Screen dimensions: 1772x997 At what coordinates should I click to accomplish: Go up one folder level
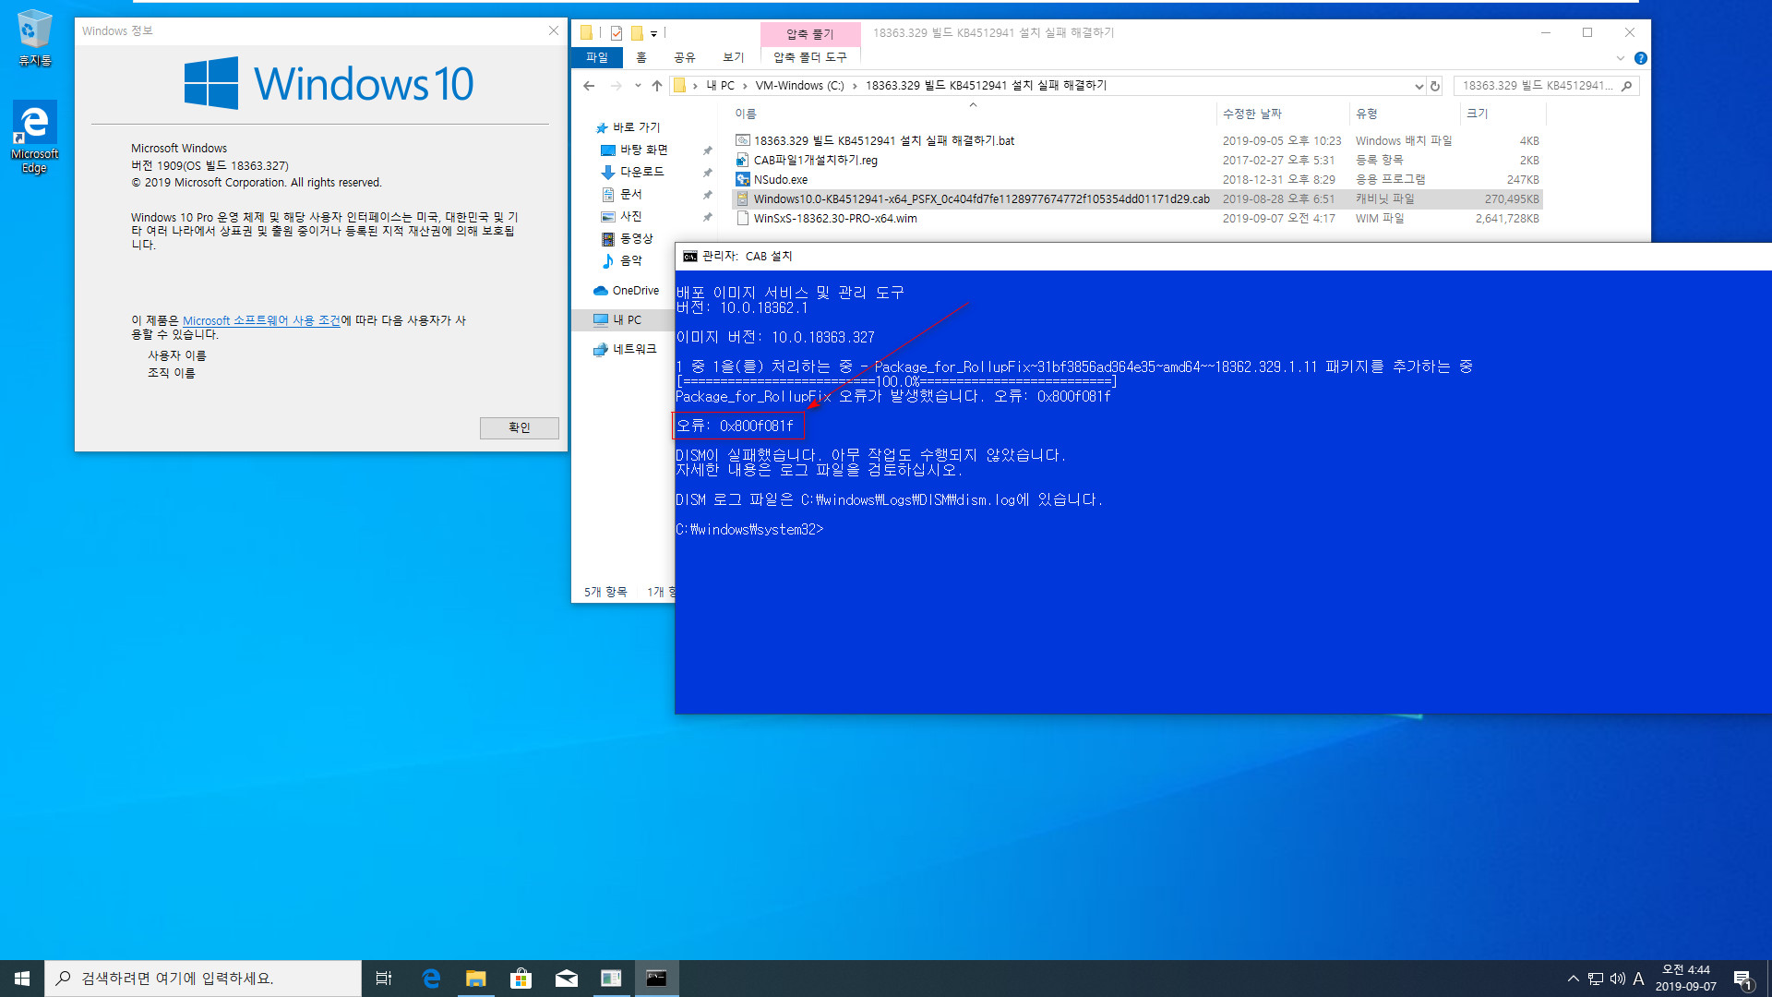point(656,86)
